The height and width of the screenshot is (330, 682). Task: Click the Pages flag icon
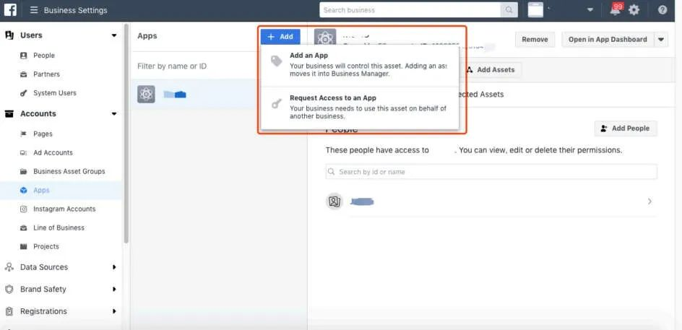pos(24,134)
